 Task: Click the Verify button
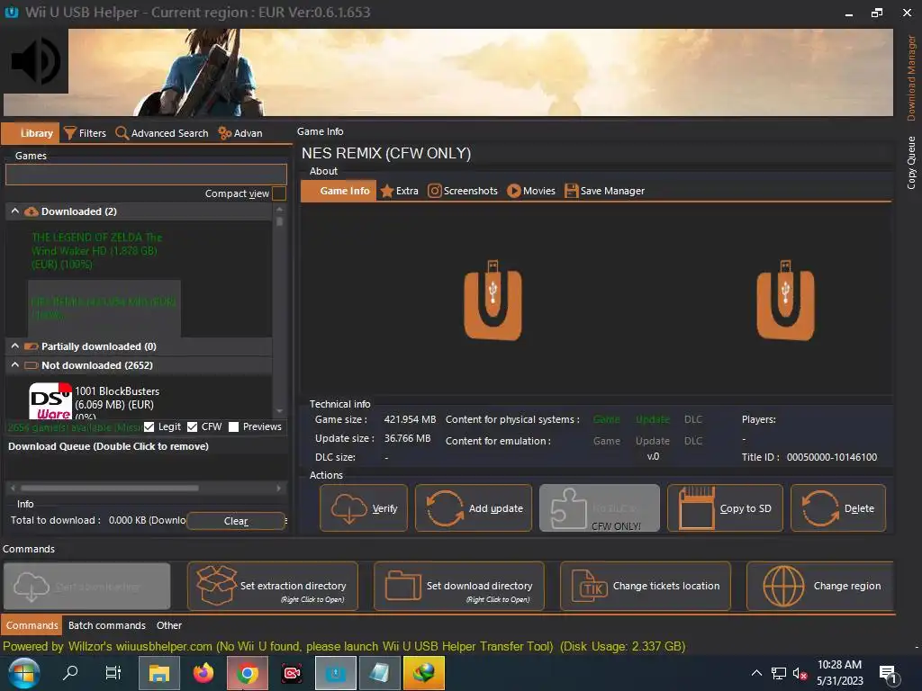click(364, 508)
